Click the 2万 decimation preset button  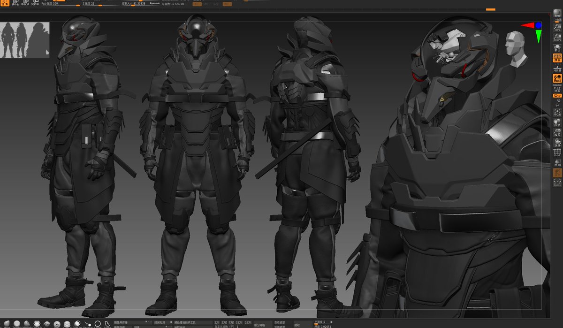(217, 322)
